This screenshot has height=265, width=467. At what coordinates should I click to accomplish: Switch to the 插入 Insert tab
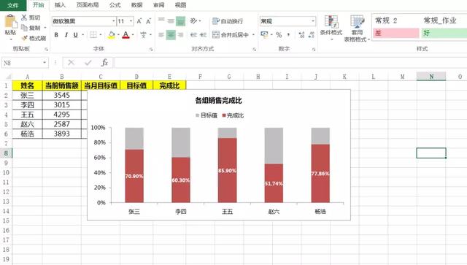point(60,5)
